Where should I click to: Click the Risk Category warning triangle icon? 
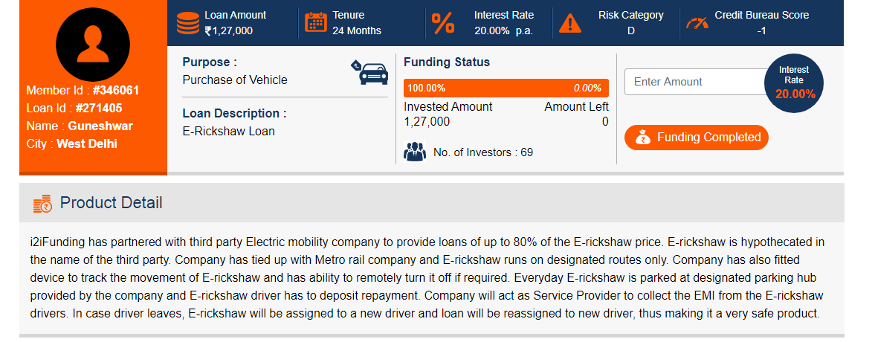point(569,23)
